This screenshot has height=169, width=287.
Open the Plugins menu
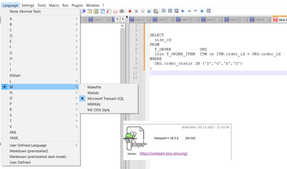tap(77, 5)
